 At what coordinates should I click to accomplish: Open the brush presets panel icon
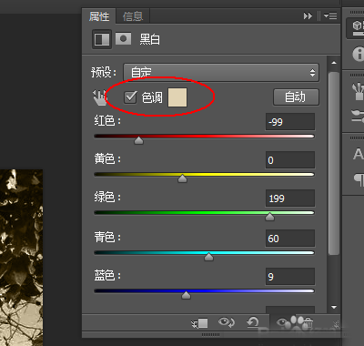point(358,91)
